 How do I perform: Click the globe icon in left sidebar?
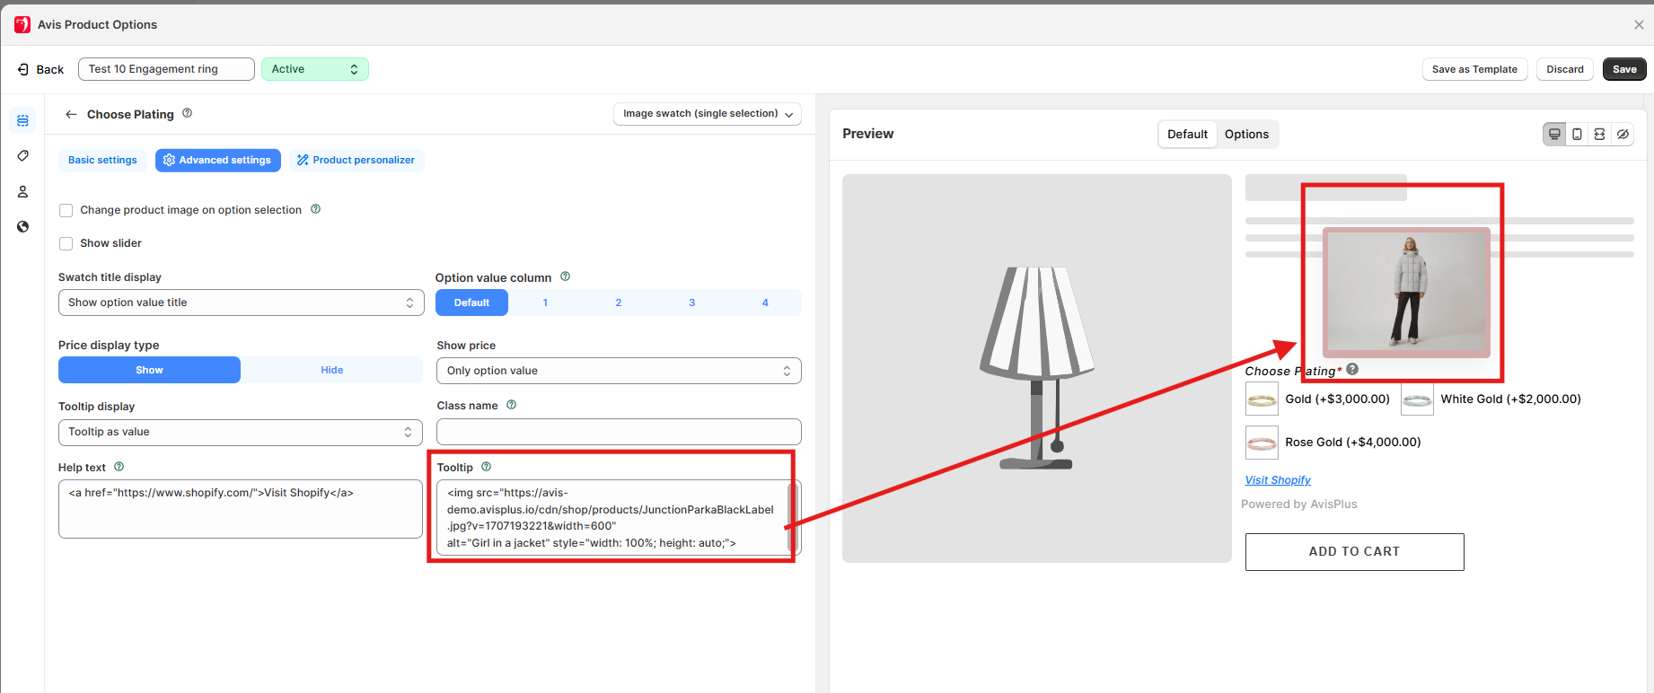click(23, 226)
